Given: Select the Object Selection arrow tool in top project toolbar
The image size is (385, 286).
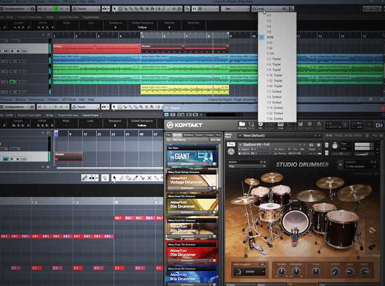Looking at the screenshot, I should (x=114, y=9).
